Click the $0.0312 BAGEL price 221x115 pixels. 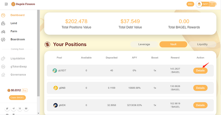pos(16,90)
